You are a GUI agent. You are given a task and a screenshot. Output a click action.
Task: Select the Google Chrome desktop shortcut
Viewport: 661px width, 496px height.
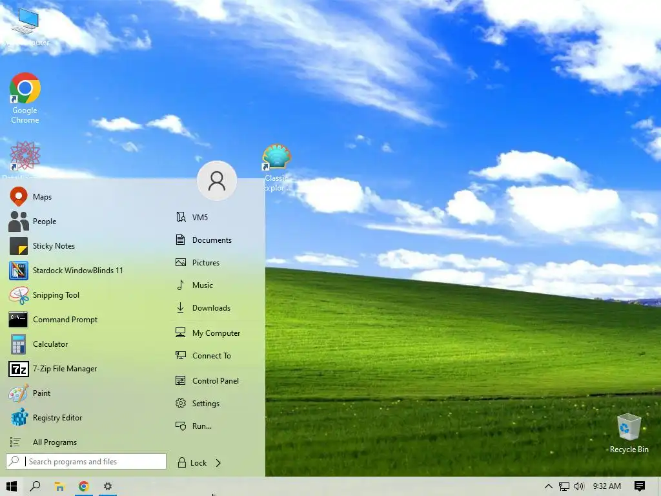tap(25, 98)
